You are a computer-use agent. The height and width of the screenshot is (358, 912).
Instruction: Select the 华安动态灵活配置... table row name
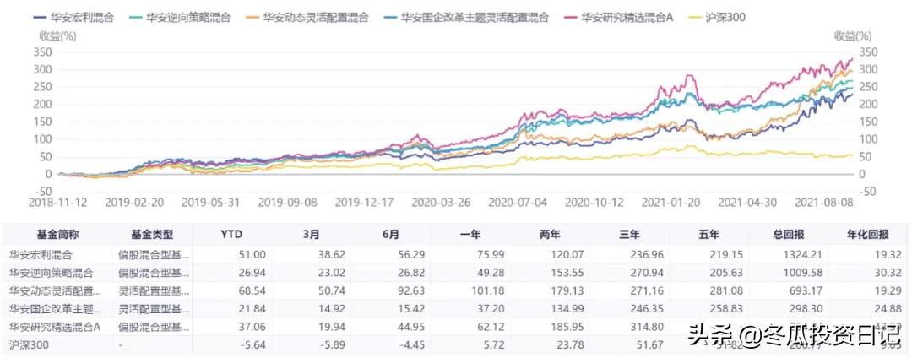[53, 290]
